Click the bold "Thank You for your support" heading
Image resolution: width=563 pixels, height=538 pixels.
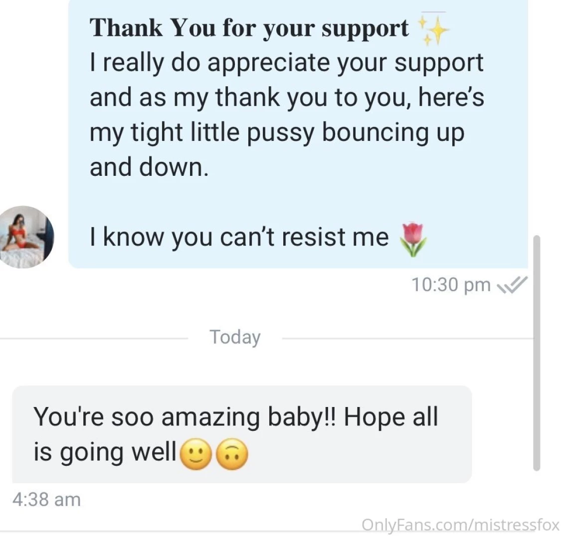click(249, 28)
